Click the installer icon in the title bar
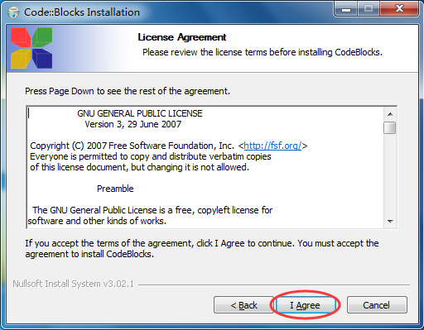 coord(13,12)
